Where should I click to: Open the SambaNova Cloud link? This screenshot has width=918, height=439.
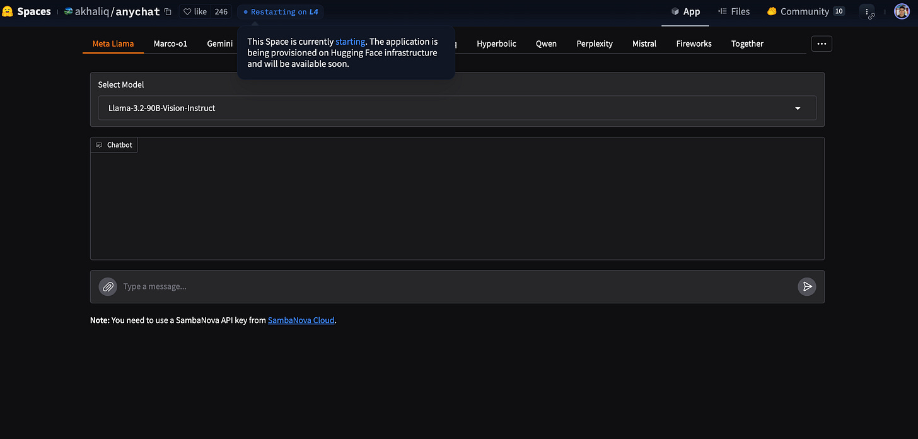(301, 320)
